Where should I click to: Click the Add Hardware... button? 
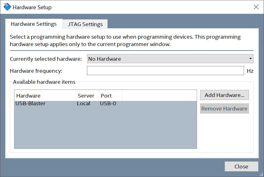tap(224, 95)
